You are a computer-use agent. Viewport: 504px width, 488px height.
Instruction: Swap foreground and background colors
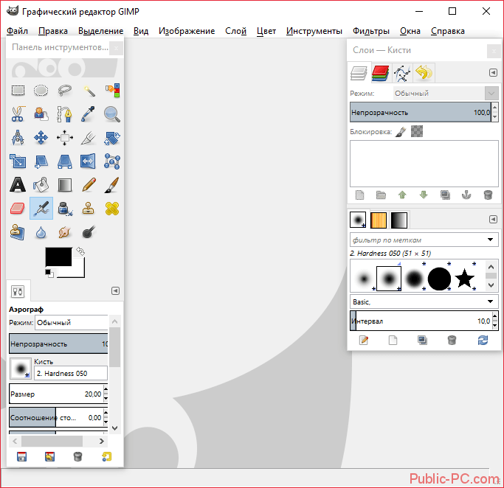[80, 251]
